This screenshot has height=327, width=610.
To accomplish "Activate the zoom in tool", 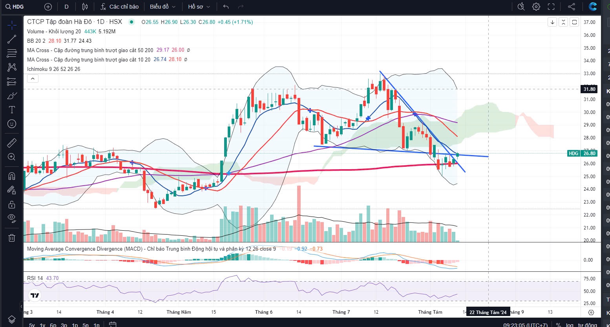I will click(12, 157).
